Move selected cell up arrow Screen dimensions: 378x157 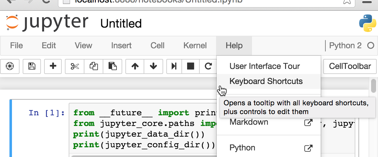coord(135,66)
